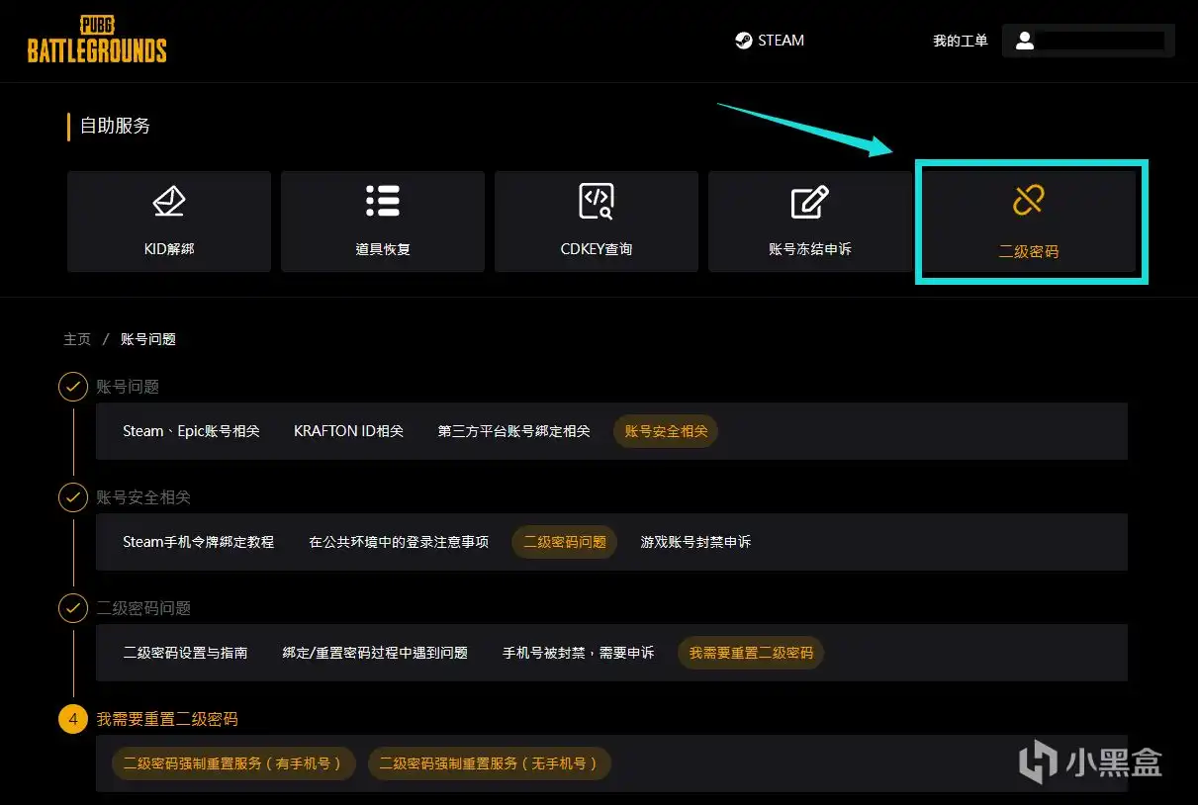Image resolution: width=1198 pixels, height=805 pixels.
Task: Click the checkmark step beside 账号安全相关
Action: click(72, 497)
